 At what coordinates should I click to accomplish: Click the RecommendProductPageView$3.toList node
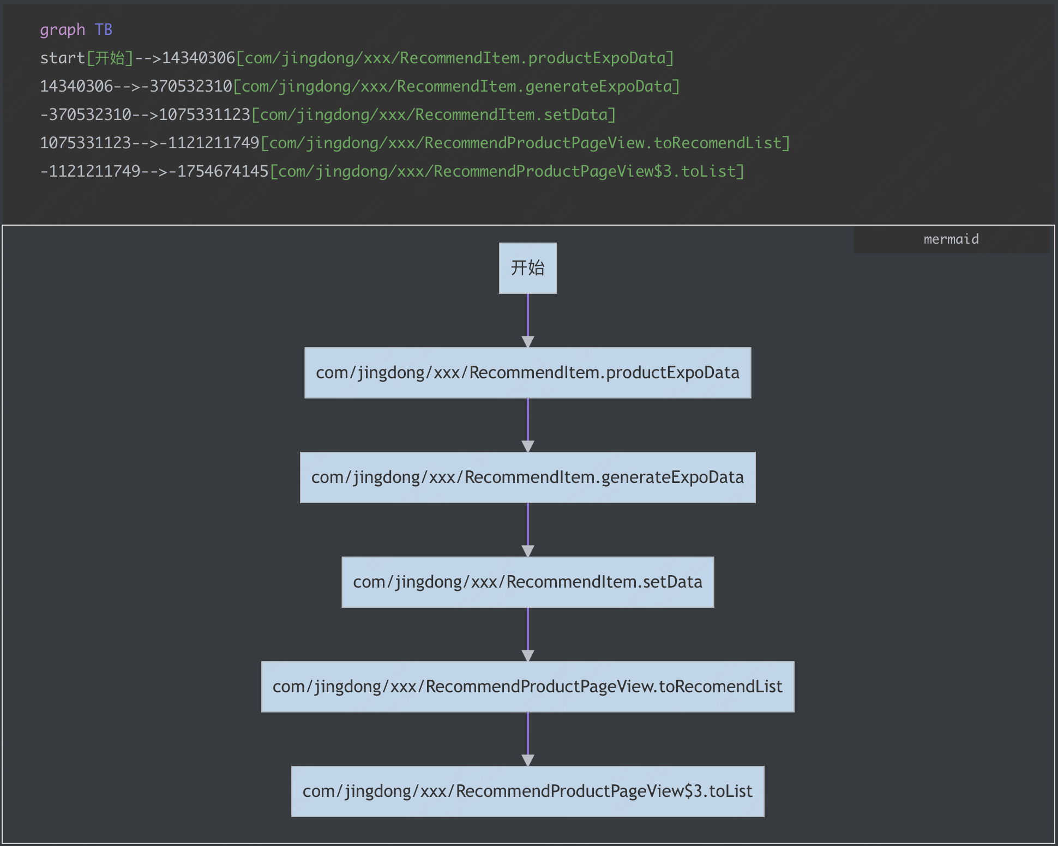click(527, 791)
